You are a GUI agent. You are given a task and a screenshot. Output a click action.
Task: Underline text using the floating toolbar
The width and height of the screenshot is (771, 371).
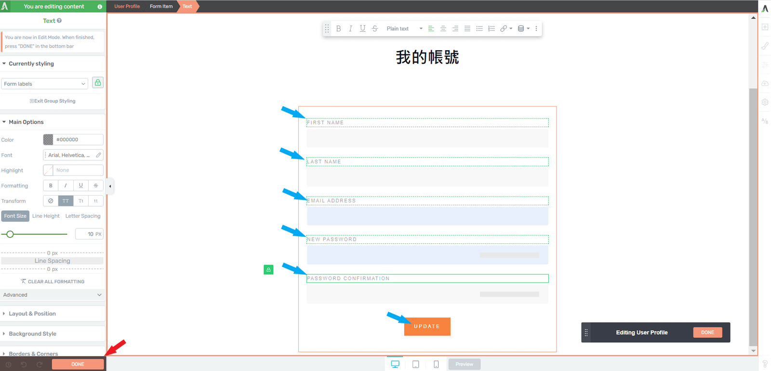[362, 28]
